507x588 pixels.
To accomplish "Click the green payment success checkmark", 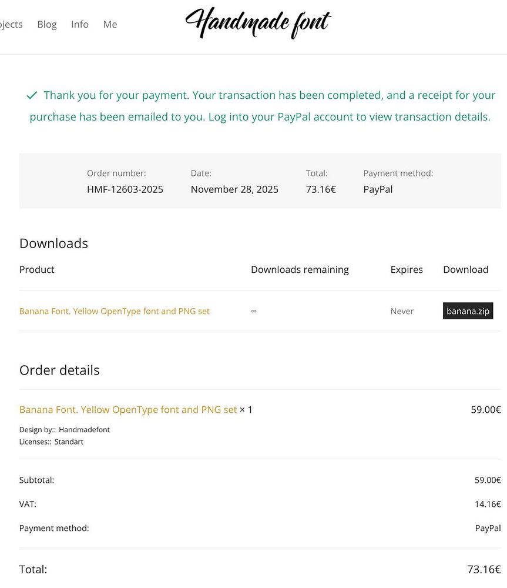I will (x=32, y=95).
